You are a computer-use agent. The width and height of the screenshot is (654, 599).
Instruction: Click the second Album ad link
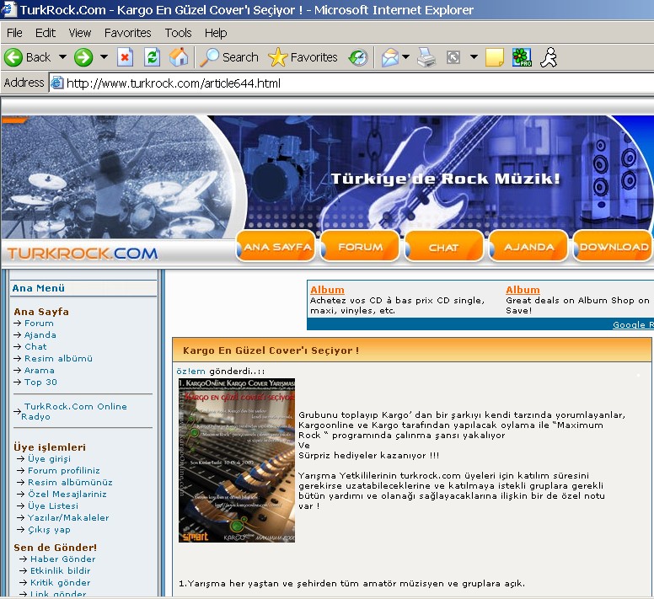click(x=523, y=289)
